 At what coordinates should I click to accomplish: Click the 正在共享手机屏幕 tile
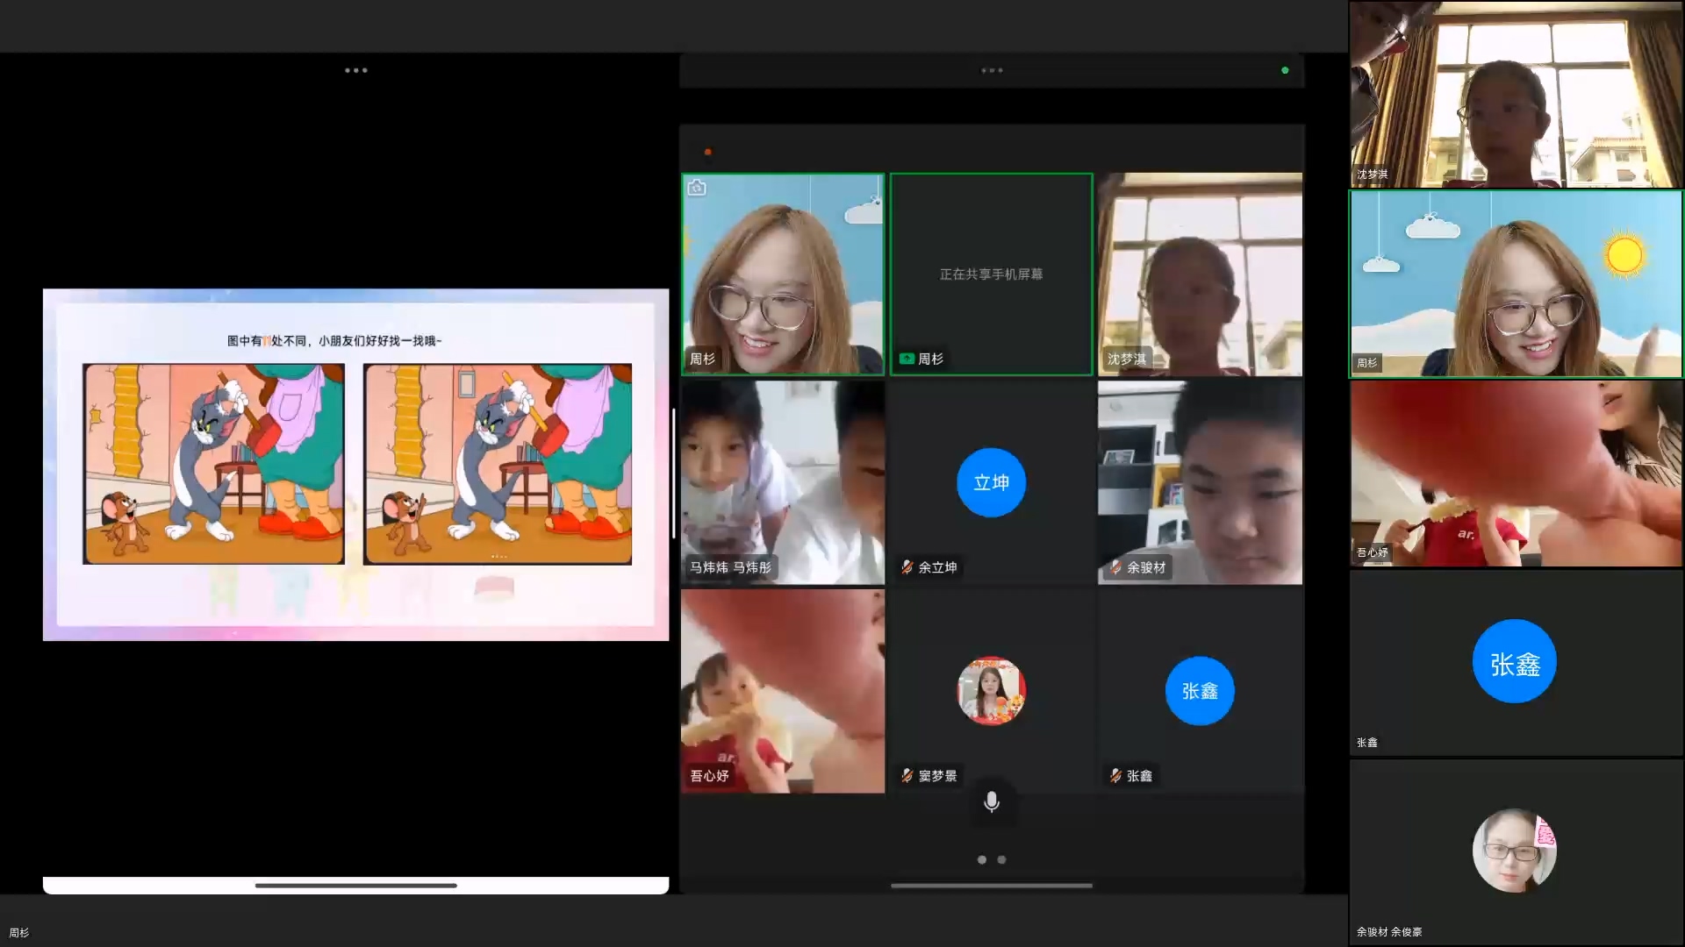click(991, 274)
